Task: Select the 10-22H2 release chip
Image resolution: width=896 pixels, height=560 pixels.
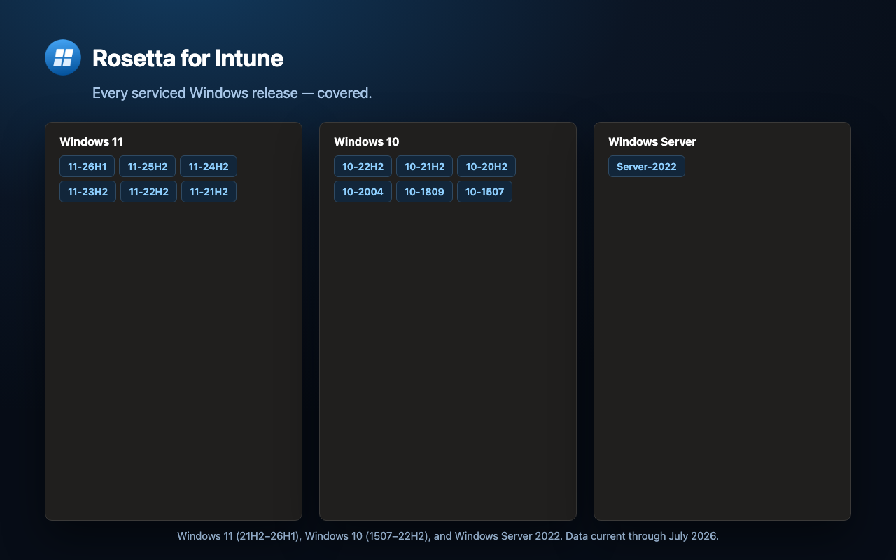Action: (x=363, y=167)
